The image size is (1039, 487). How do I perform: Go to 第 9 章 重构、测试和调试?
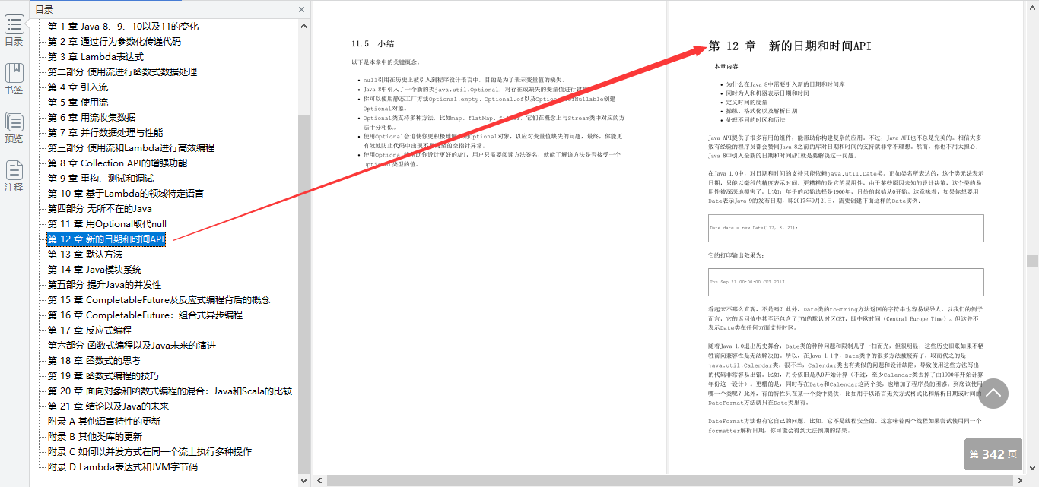pos(100,178)
